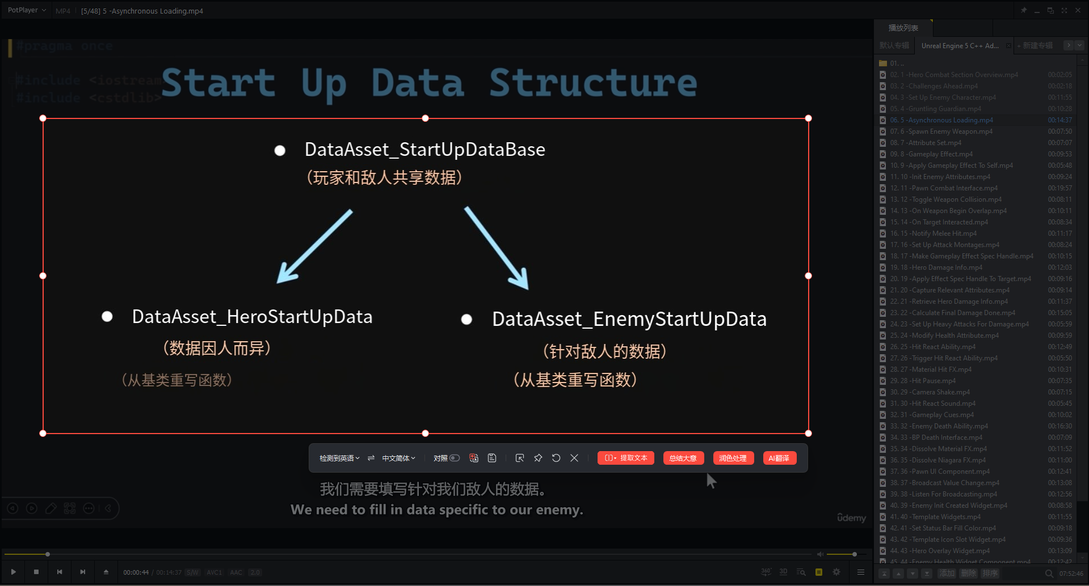Image resolution: width=1089 pixels, height=586 pixels.
Task: Select the playlist item 6 -Spawn Enemy Weapon.mp4
Action: [x=975, y=131]
